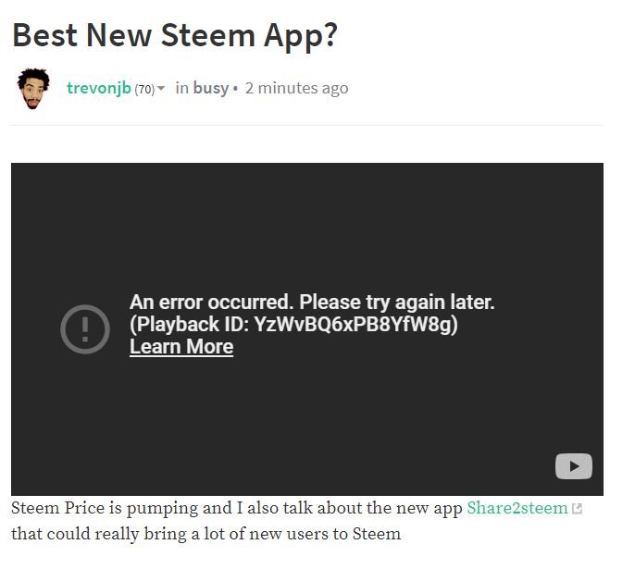Click the bullet separator after busy
The width and height of the screenshot is (635, 569).
click(236, 89)
